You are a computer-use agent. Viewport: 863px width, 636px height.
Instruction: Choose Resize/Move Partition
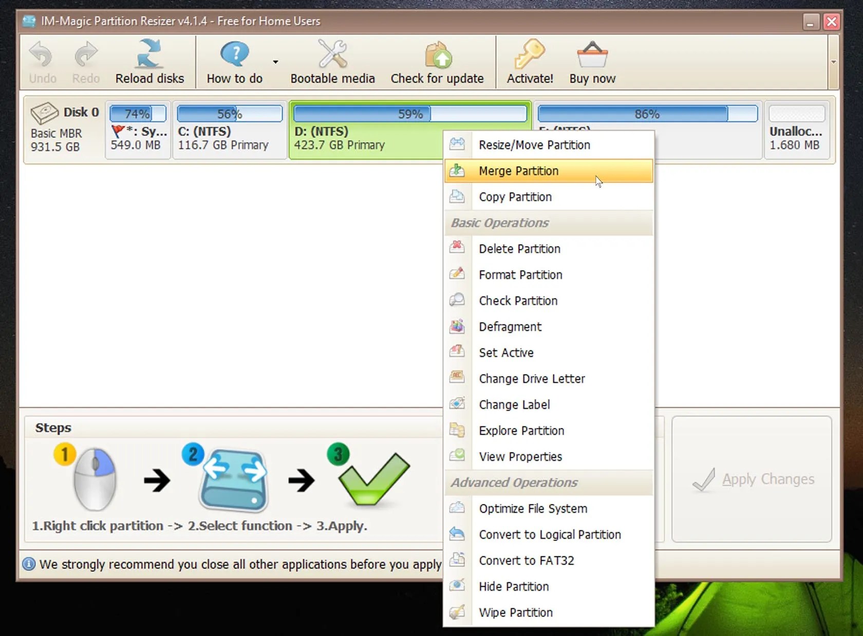534,145
